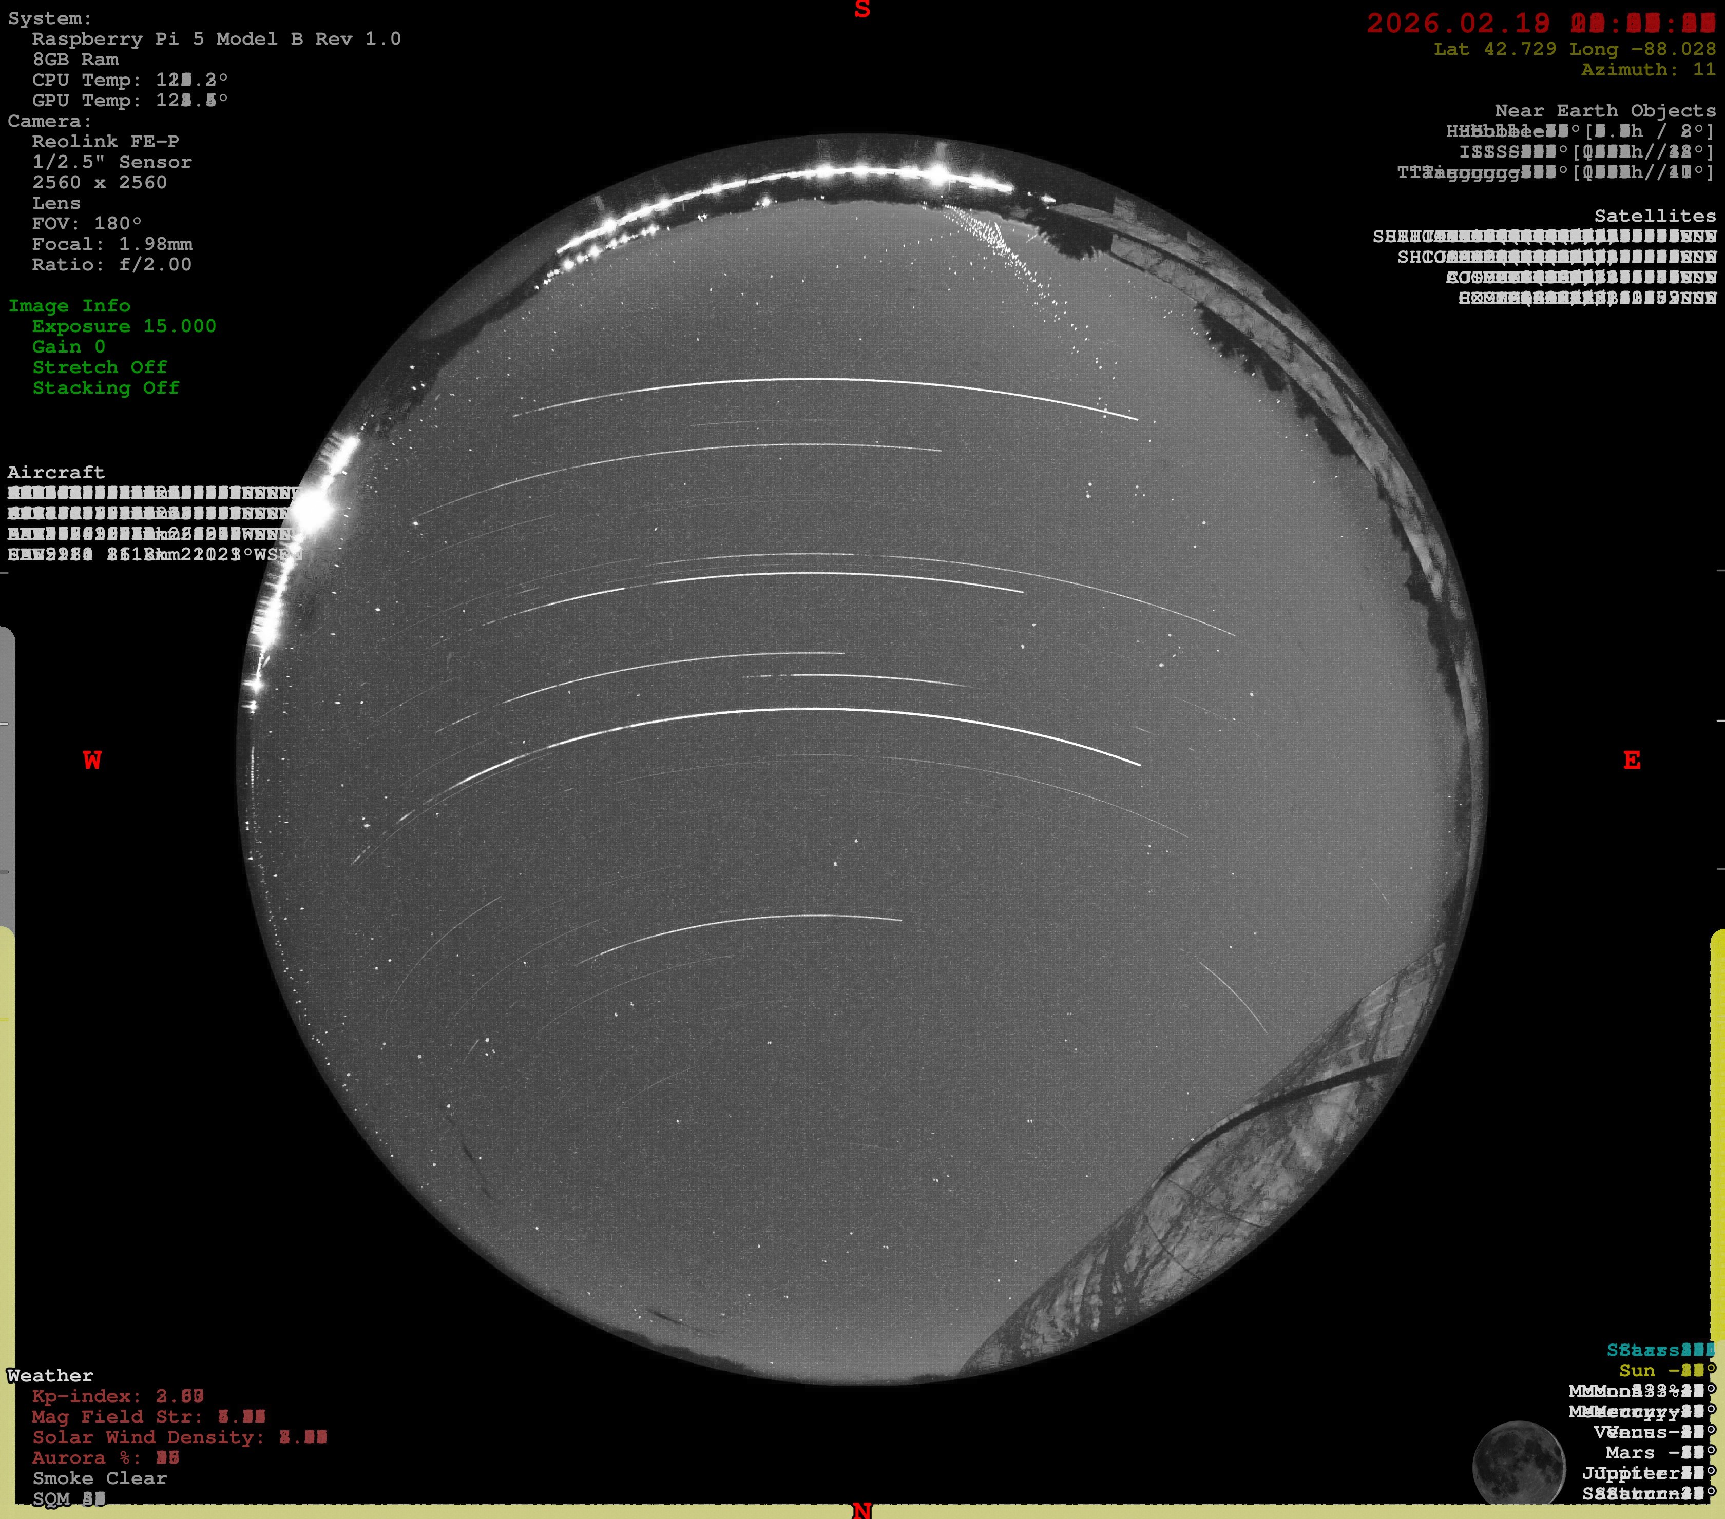Image resolution: width=1725 pixels, height=1519 pixels.
Task: Click the red S compass marker
Action: (x=861, y=10)
